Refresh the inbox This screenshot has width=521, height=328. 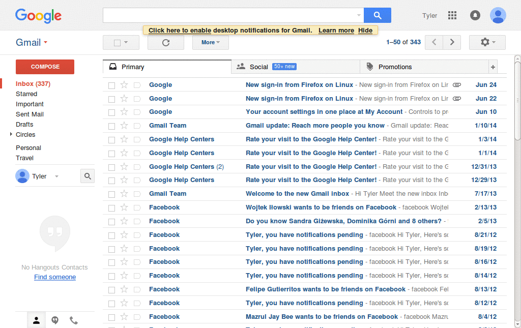(165, 42)
